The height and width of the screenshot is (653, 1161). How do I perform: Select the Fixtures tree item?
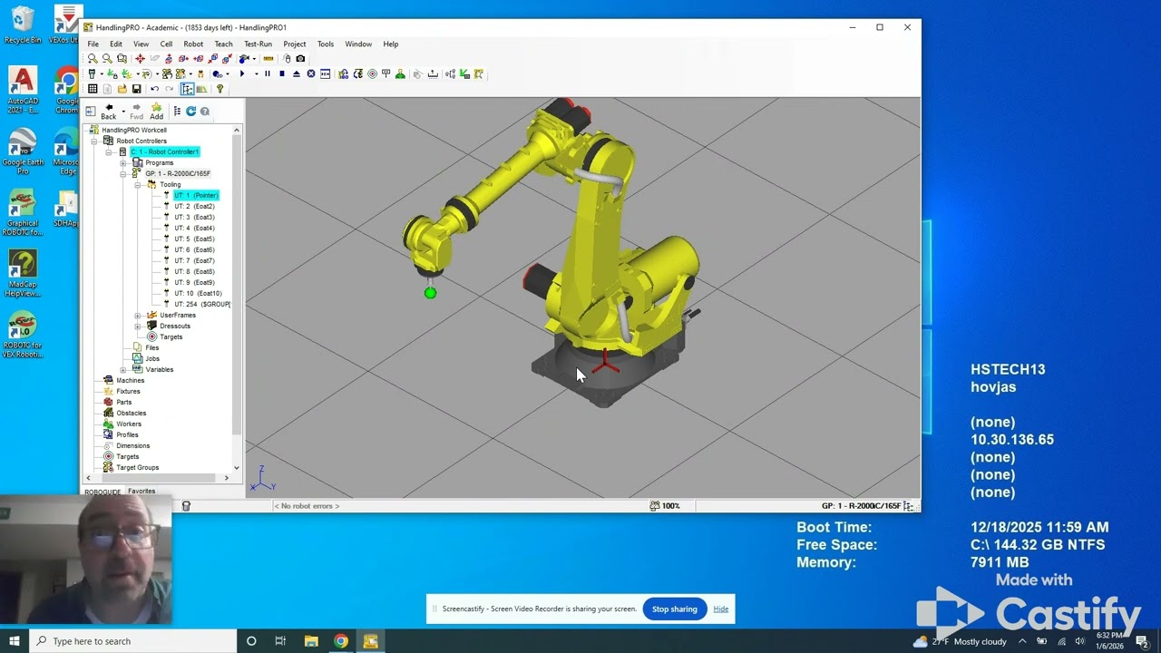tap(128, 392)
